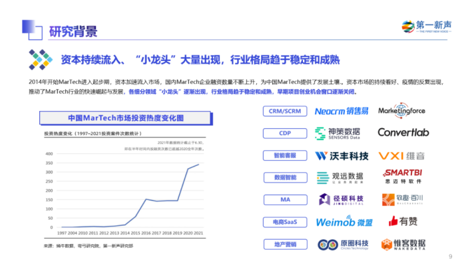Select the CDP category box
Viewport: 466px width, 261px height.
[x=285, y=133]
